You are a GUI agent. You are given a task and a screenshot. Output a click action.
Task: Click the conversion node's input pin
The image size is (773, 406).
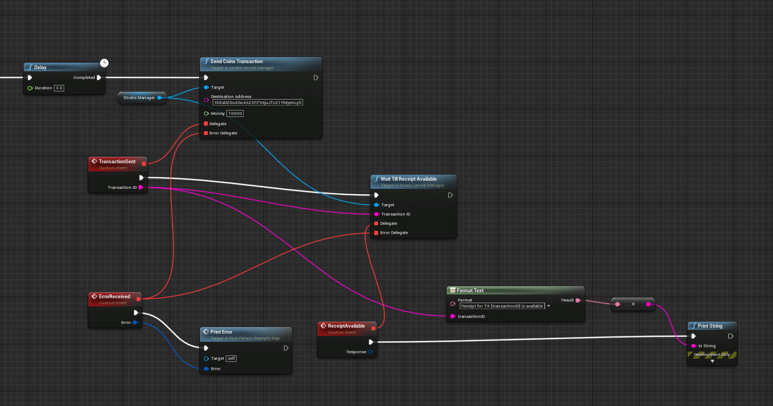pyautogui.click(x=617, y=304)
